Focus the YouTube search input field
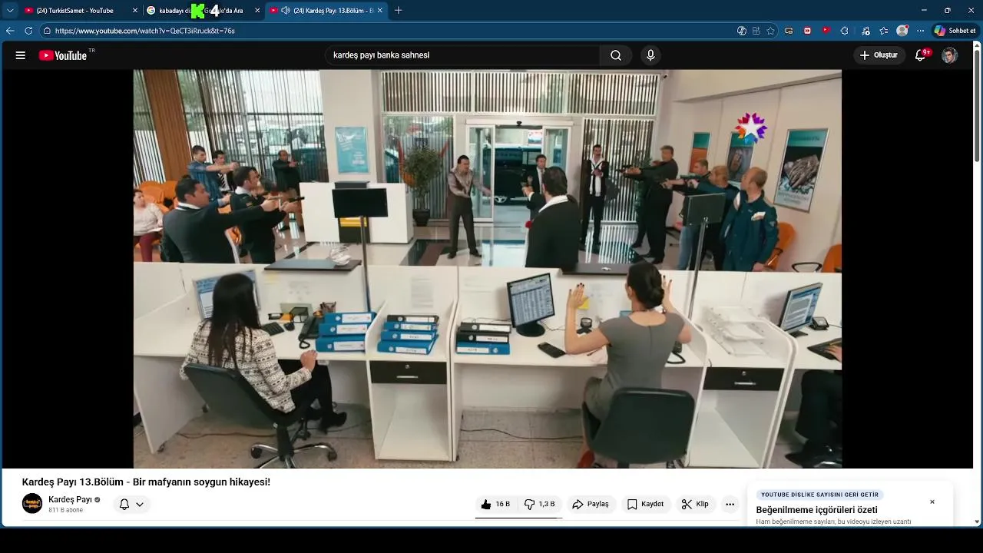Image resolution: width=983 pixels, height=553 pixels. (461, 55)
